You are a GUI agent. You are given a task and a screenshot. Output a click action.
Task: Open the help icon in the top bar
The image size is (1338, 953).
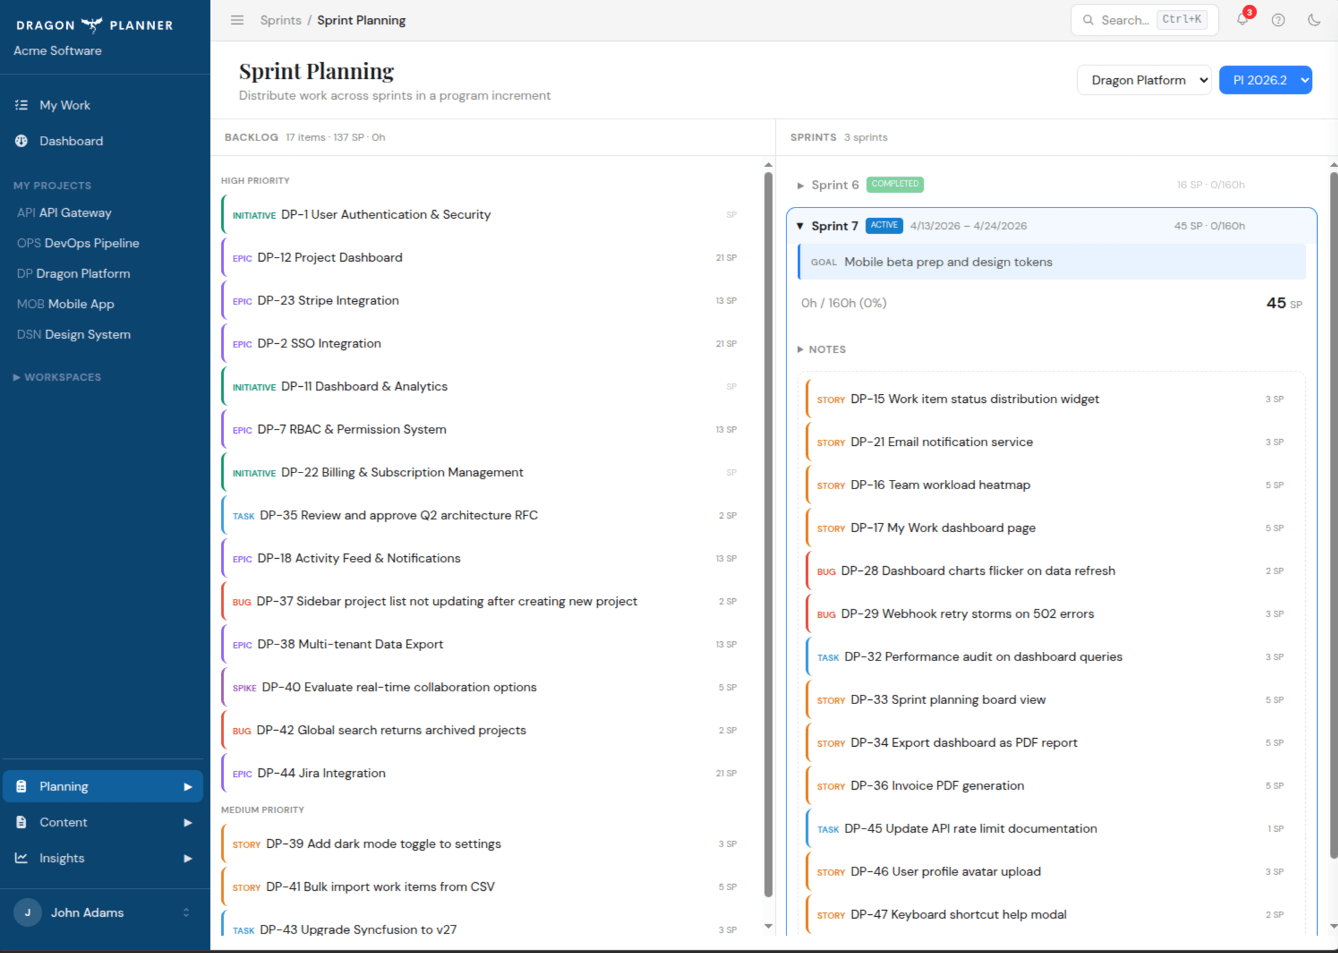[x=1278, y=20]
